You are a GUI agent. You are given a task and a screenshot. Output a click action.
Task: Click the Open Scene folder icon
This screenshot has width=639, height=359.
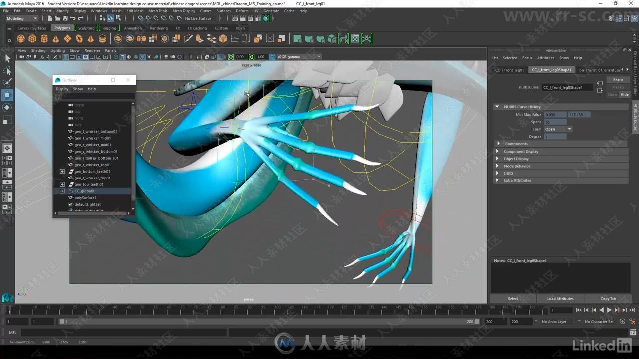click(58, 18)
